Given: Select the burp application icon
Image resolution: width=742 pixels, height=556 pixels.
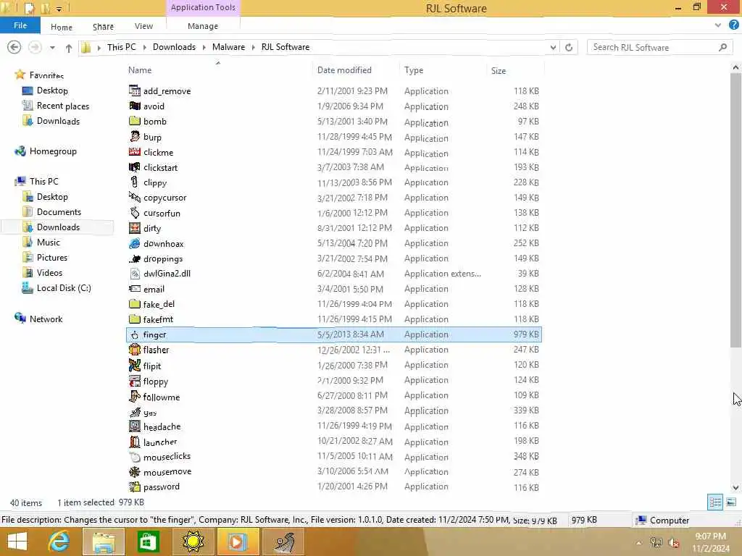Looking at the screenshot, I should [x=135, y=137].
